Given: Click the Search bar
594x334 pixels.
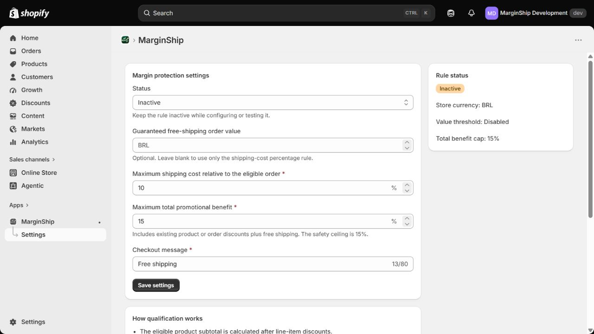Looking at the screenshot, I should (286, 13).
